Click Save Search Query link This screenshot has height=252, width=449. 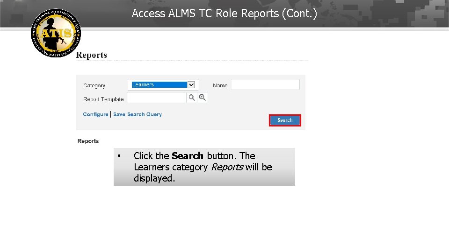138,114
